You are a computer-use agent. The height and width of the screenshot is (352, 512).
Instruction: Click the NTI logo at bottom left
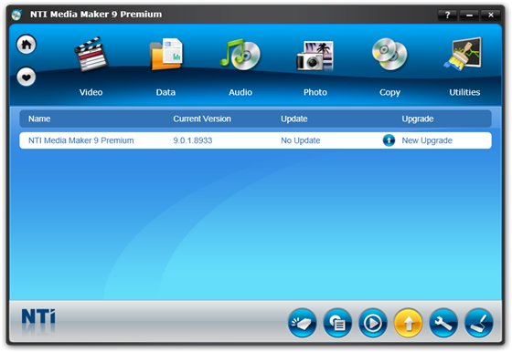point(38,316)
